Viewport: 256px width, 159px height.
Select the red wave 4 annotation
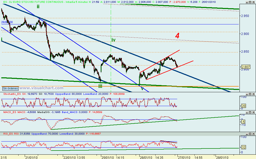(177, 36)
